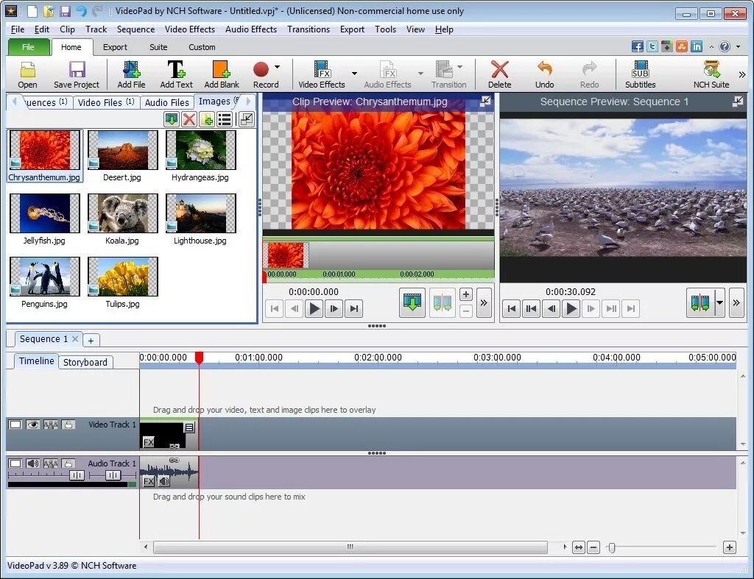Click the Audio Track 1 volume slider

[x=77, y=475]
